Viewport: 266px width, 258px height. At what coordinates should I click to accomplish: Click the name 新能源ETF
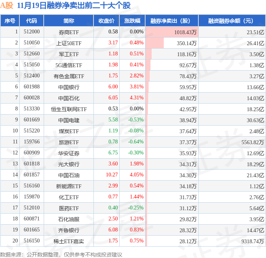tap(69, 186)
